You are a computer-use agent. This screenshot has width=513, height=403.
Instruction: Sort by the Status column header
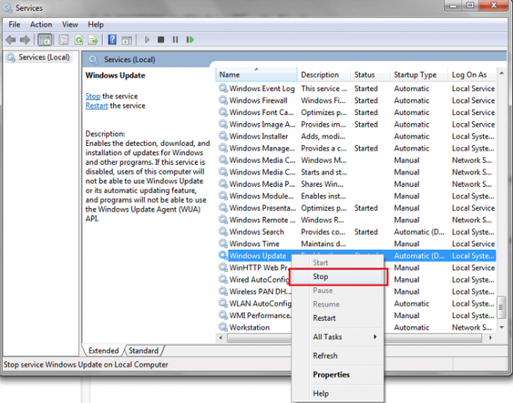(370, 75)
